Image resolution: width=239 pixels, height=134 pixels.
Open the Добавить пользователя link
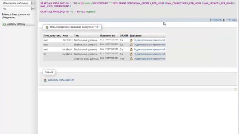61,80
